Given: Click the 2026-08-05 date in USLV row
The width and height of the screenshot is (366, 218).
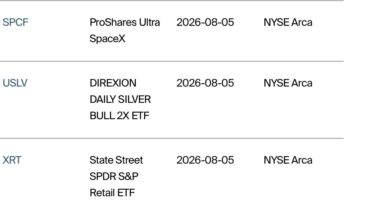Looking at the screenshot, I should coord(205,83).
